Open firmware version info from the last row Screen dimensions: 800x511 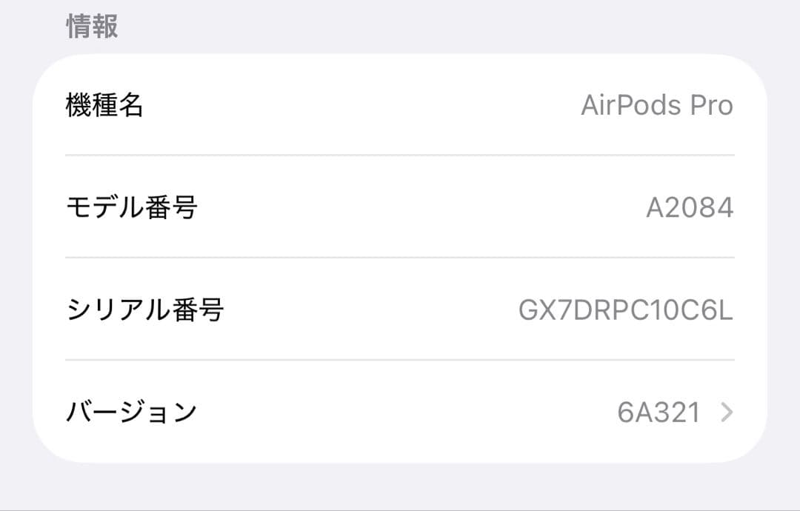tap(400, 413)
